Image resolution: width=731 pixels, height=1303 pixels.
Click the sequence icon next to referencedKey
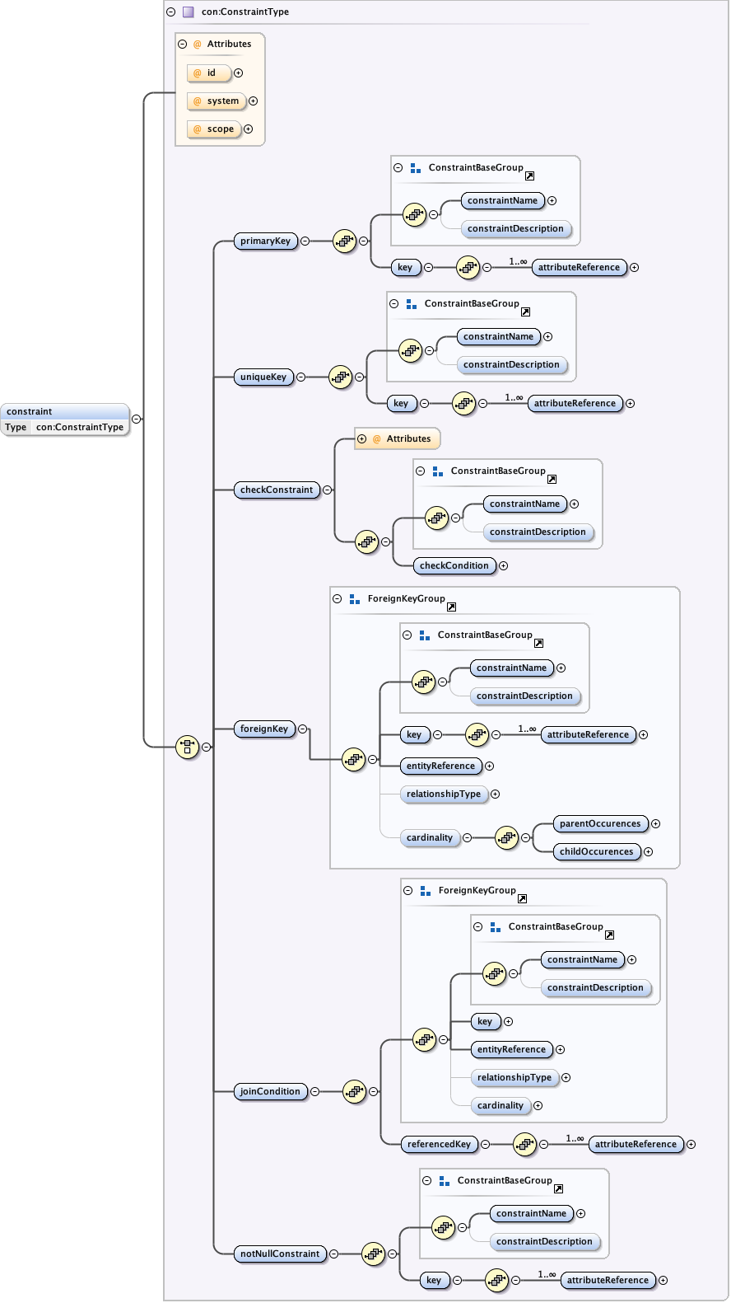coord(524,1144)
